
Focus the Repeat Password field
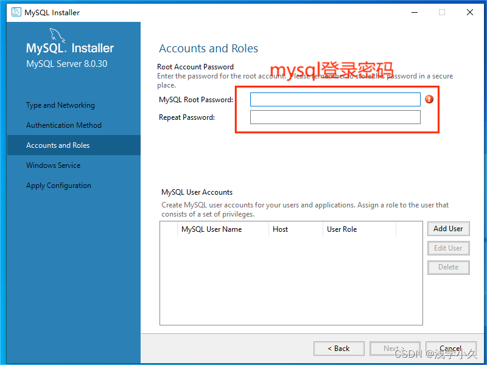tap(335, 117)
